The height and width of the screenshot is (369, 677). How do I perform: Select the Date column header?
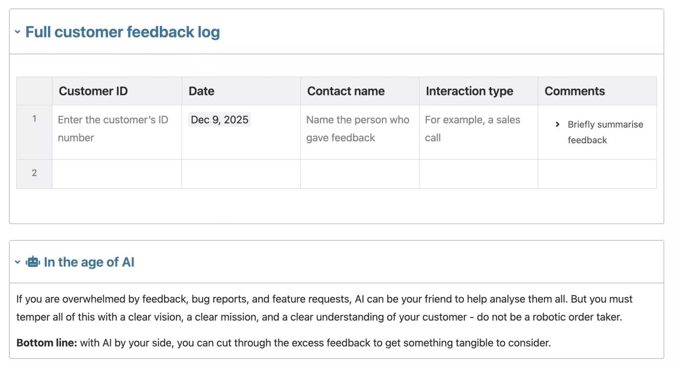pyautogui.click(x=202, y=91)
